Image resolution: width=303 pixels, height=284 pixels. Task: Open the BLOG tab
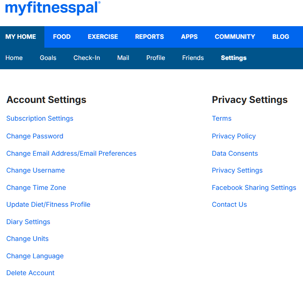[x=281, y=37]
